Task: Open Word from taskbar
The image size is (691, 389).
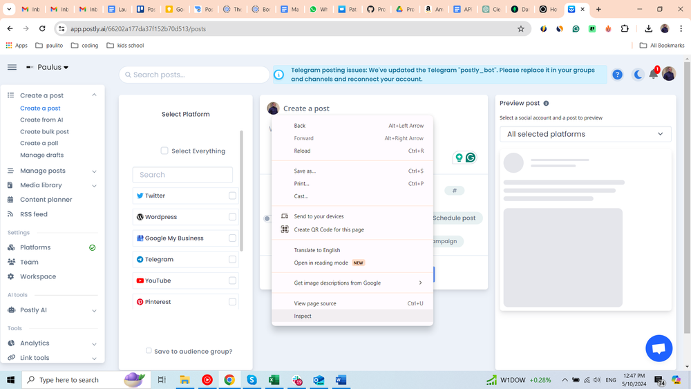Action: pyautogui.click(x=341, y=380)
